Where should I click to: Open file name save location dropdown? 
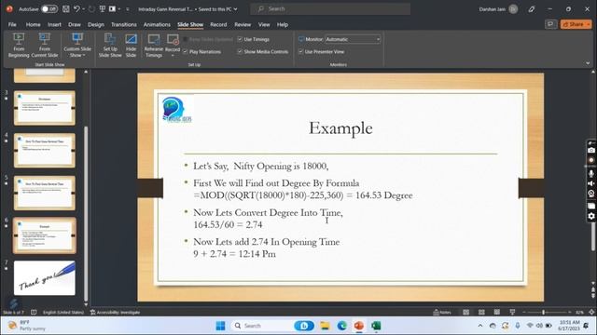tap(235, 9)
